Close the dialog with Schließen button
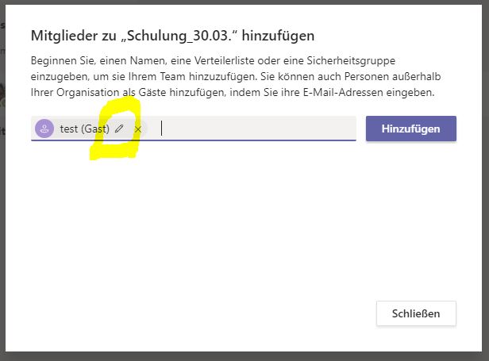This screenshot has height=361, width=489. pos(416,313)
